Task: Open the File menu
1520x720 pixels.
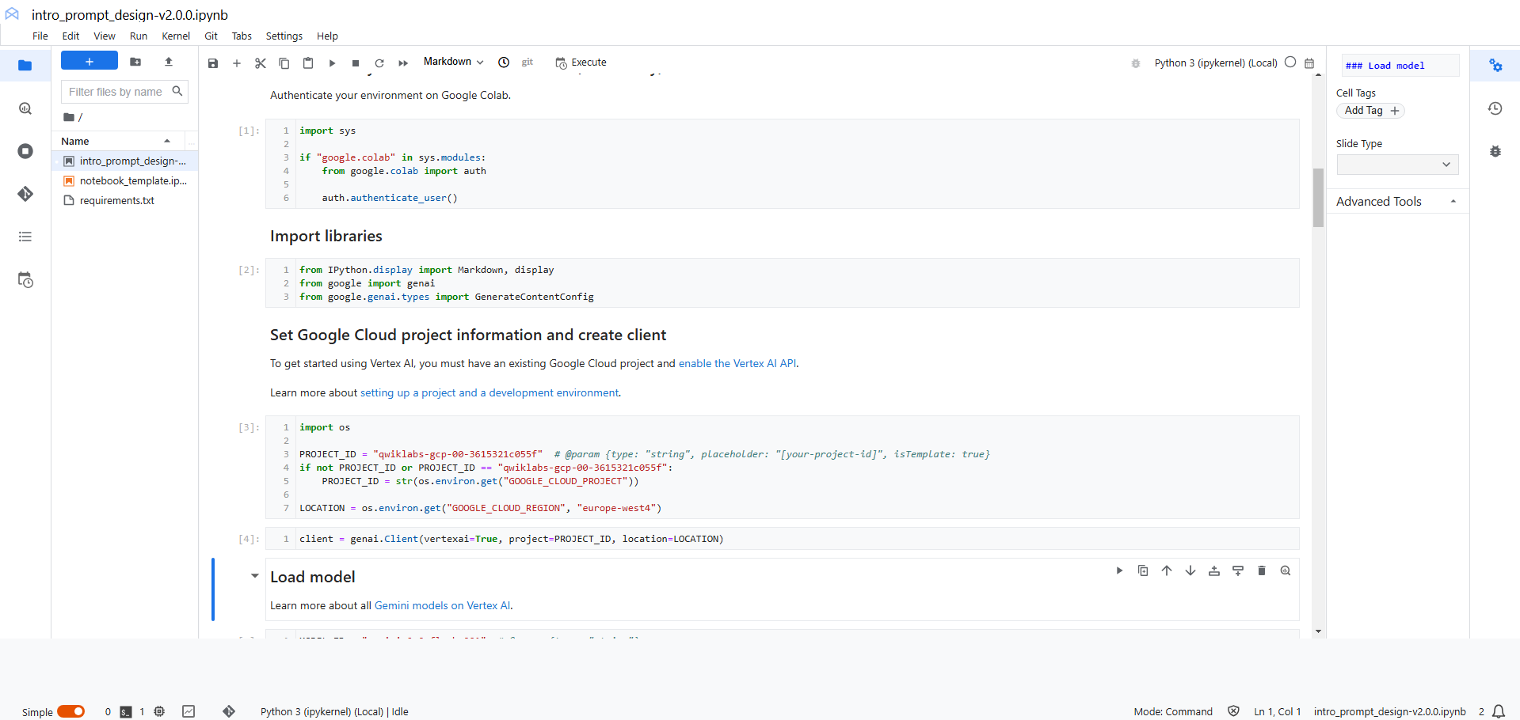Action: [x=40, y=36]
